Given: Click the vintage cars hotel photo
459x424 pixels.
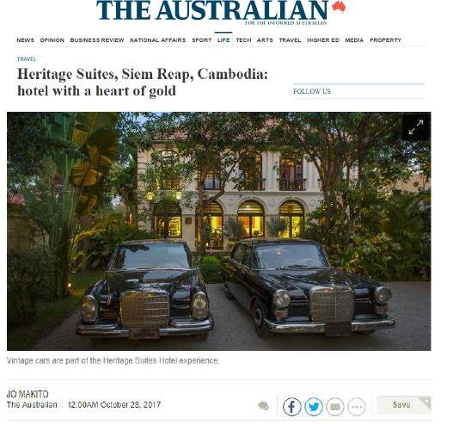Looking at the screenshot, I should pos(218,231).
